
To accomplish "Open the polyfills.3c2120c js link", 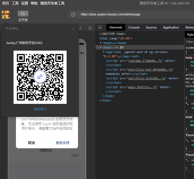I will pyautogui.click(x=147, y=78).
